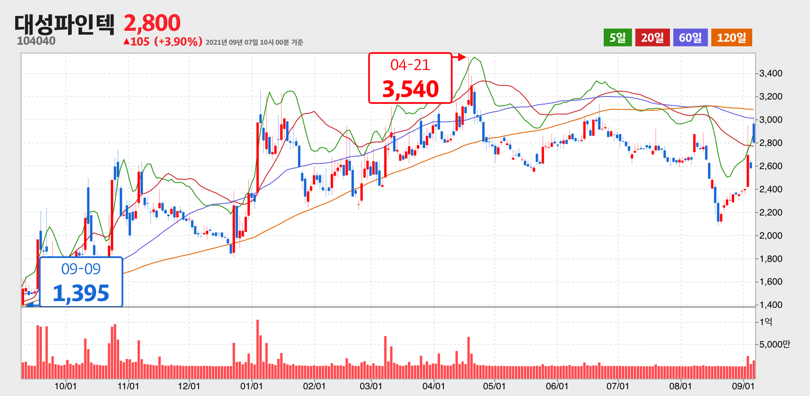Click the 04-21 high price callout 3,540

(410, 78)
